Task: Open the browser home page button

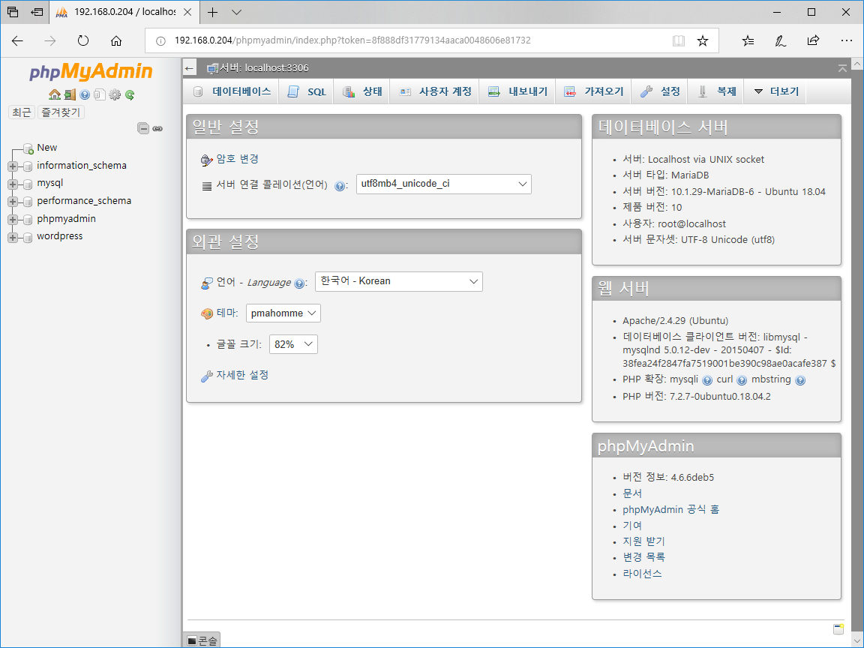Action: [115, 40]
